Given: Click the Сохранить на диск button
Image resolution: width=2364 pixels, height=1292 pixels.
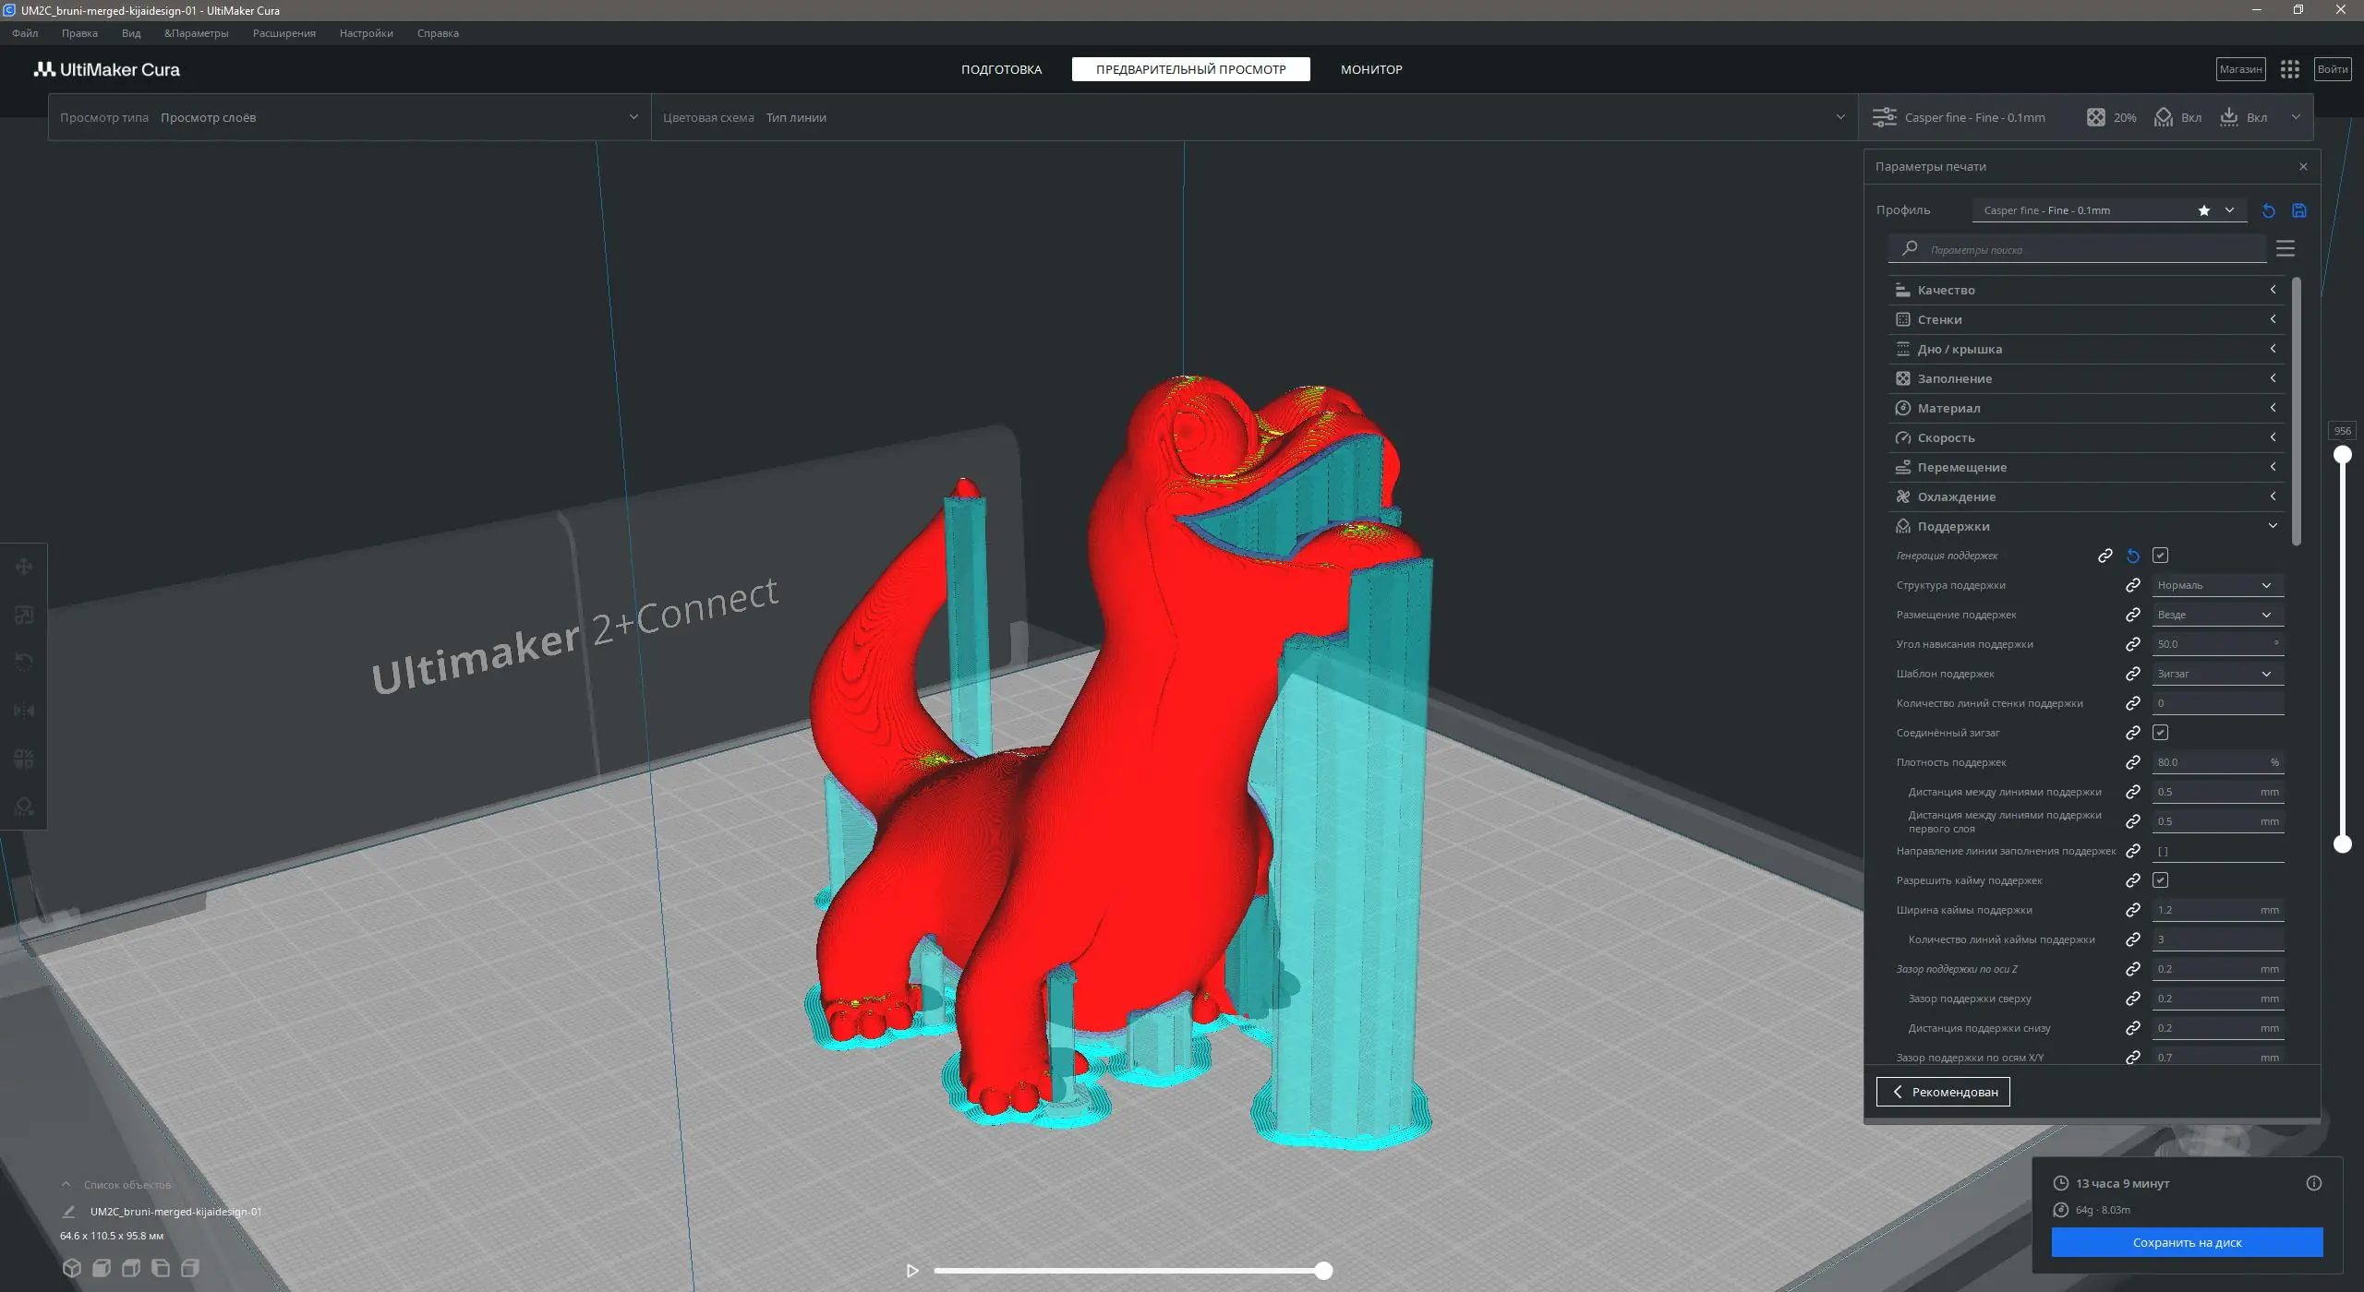Looking at the screenshot, I should (2187, 1242).
